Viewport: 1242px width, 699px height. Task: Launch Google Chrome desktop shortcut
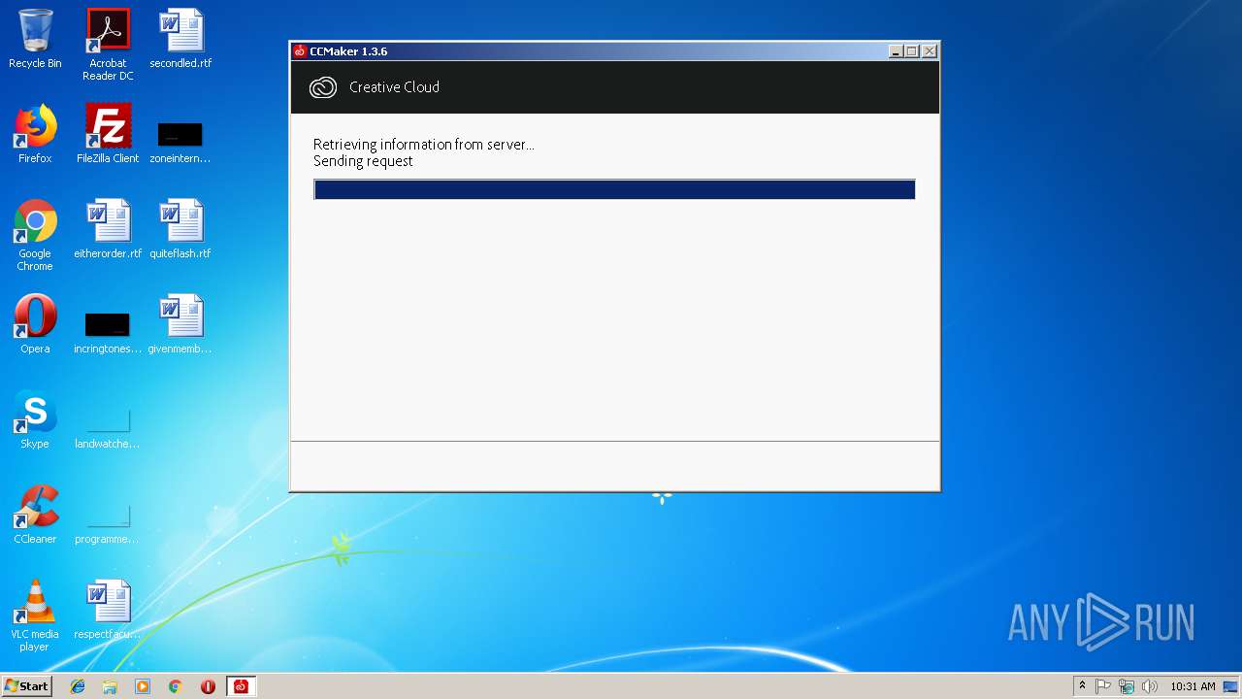coord(35,235)
